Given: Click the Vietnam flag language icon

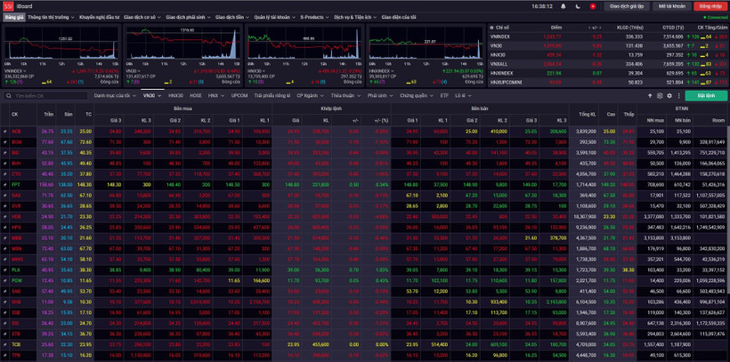Looking at the screenshot, I should [592, 6].
